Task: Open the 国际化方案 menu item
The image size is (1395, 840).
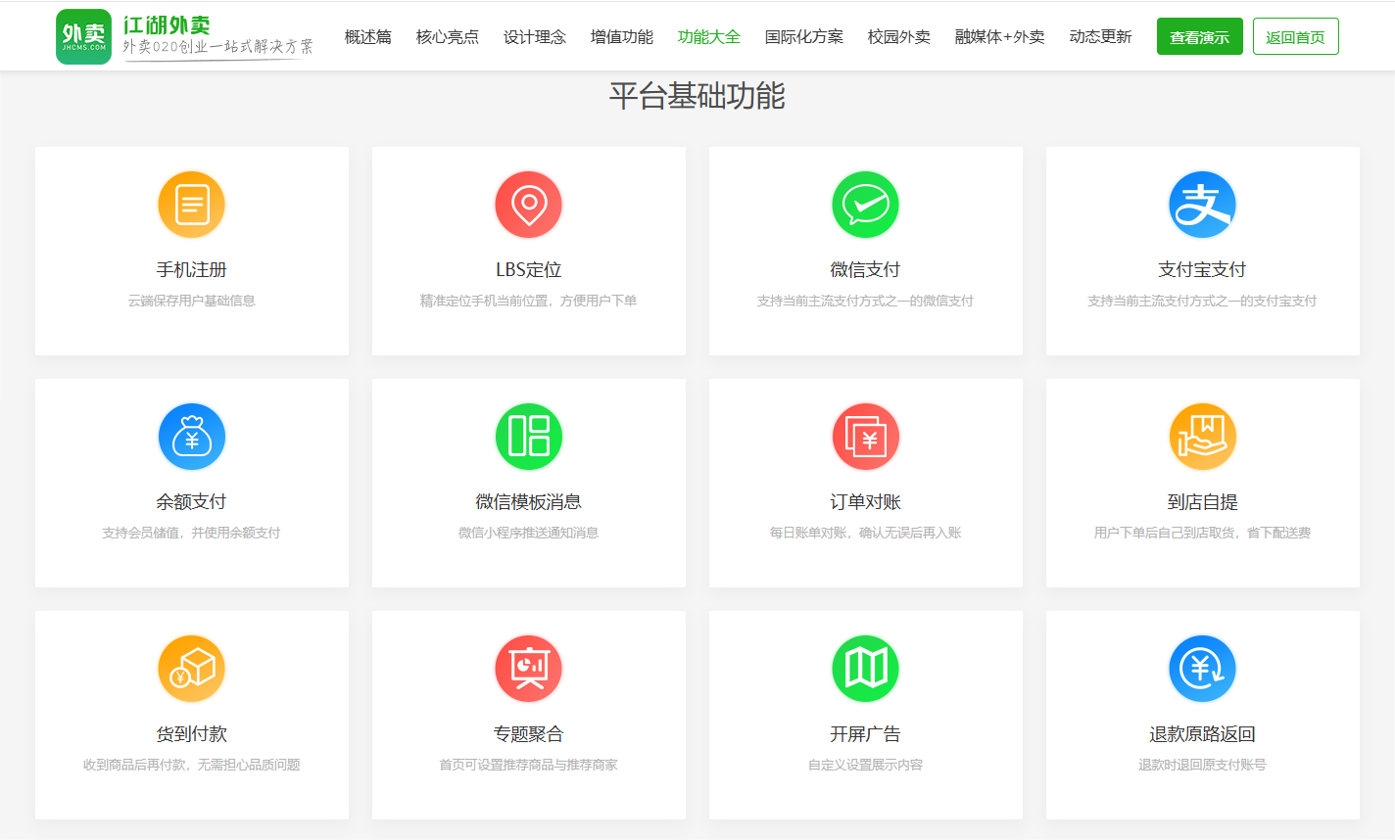Action: pyautogui.click(x=804, y=37)
